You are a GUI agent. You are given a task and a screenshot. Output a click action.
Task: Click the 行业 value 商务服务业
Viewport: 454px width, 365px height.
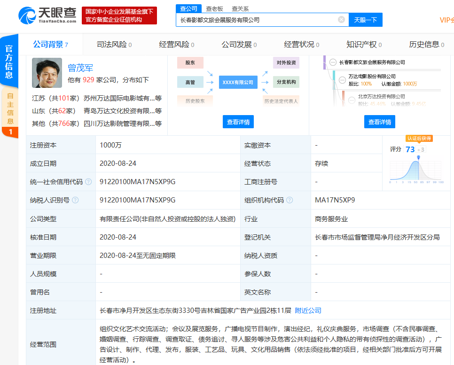pos(331,219)
